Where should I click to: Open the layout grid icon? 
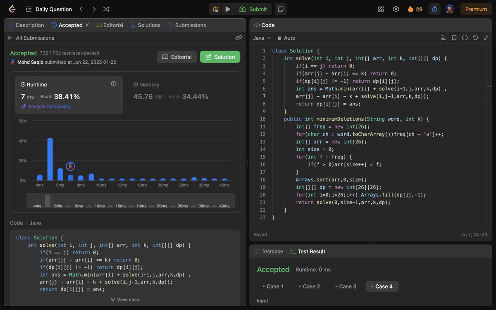381,9
